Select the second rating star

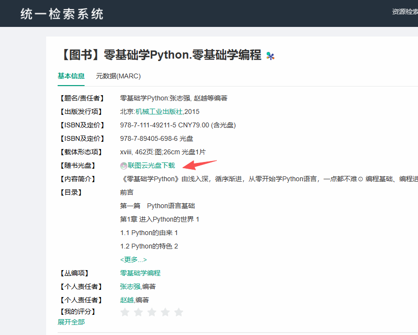point(138,312)
